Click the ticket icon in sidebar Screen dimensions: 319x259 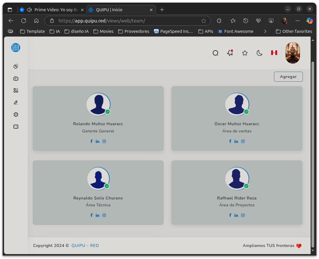click(16, 127)
